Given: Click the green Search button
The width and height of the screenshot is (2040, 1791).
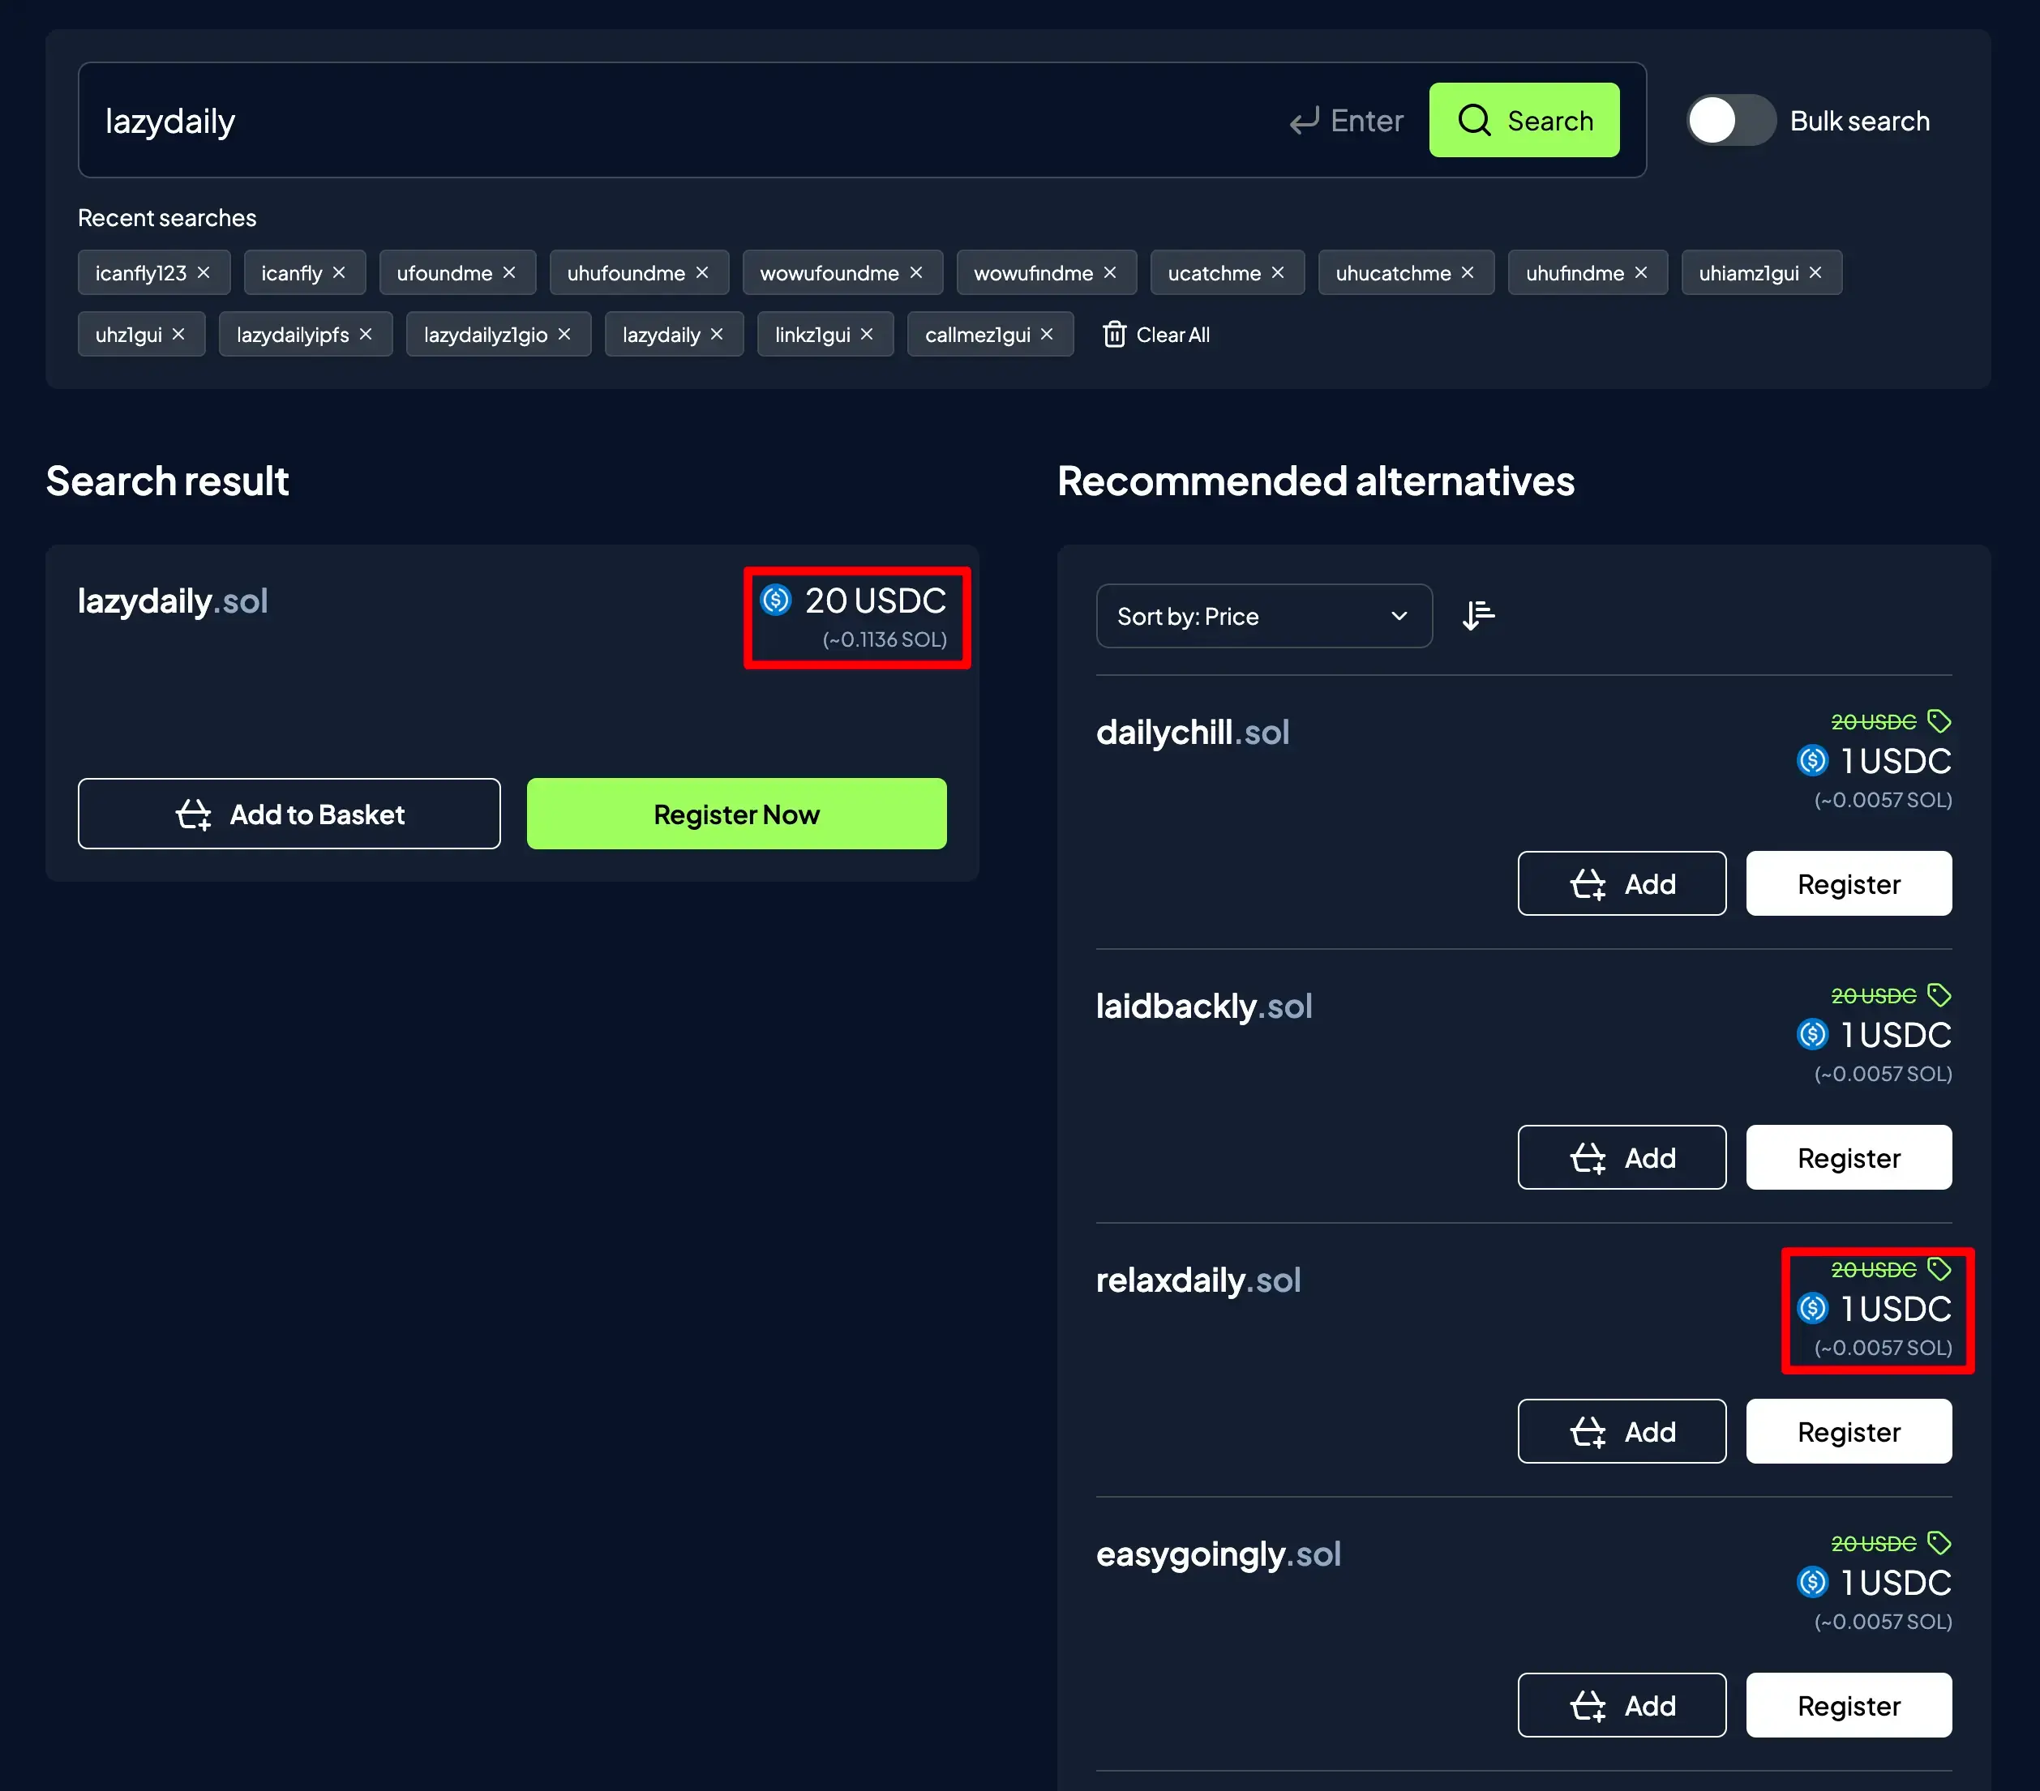Looking at the screenshot, I should click(1523, 121).
